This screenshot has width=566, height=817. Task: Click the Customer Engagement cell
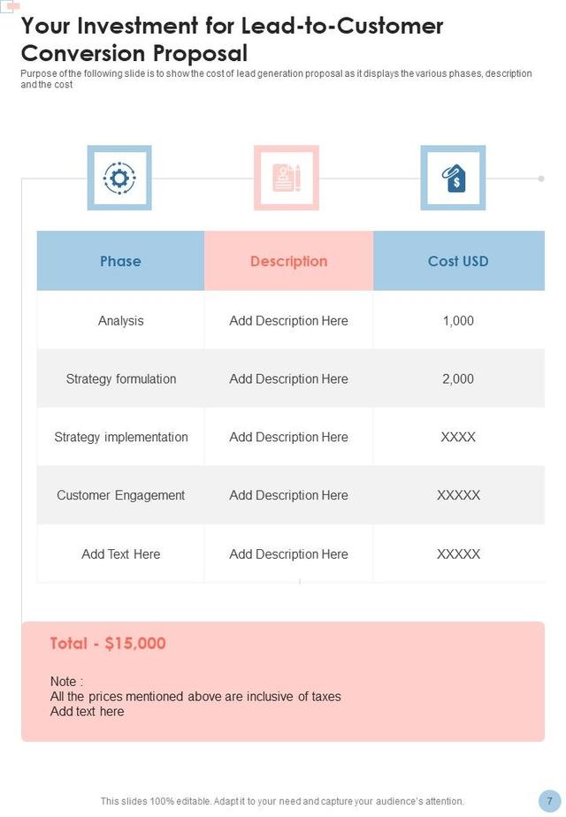[120, 495]
